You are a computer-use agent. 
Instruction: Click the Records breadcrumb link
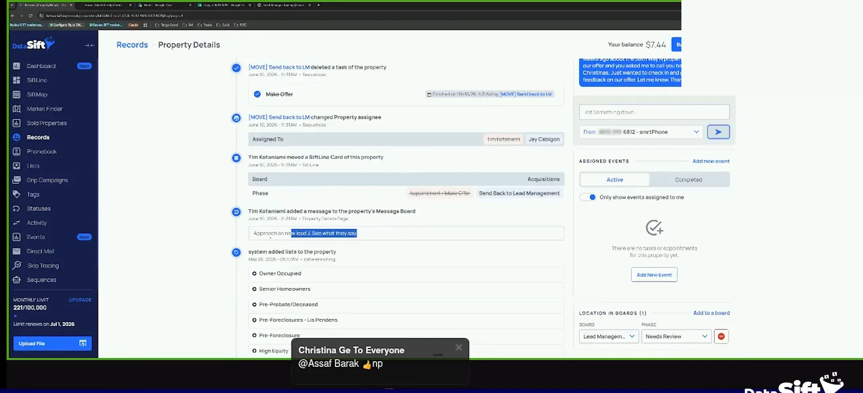point(132,45)
